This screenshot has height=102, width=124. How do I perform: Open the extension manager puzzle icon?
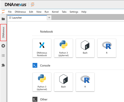click(3, 65)
